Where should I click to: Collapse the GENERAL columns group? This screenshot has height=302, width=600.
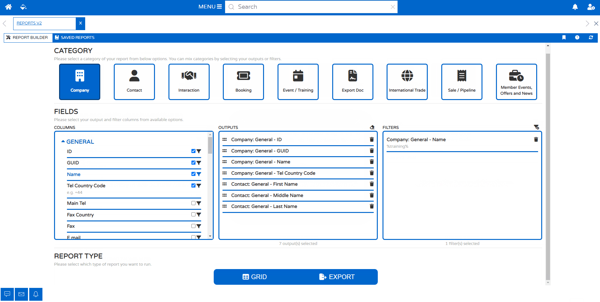pos(78,142)
